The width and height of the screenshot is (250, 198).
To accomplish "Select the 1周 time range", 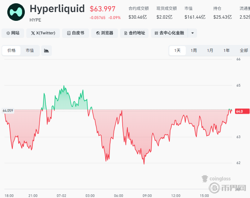I will pyautogui.click(x=194, y=50).
